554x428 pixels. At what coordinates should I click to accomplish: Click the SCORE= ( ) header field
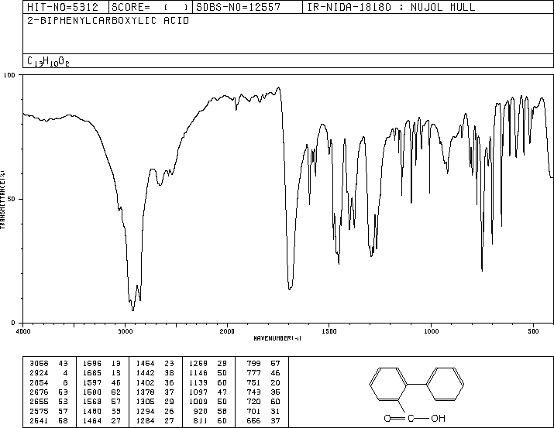click(x=150, y=7)
